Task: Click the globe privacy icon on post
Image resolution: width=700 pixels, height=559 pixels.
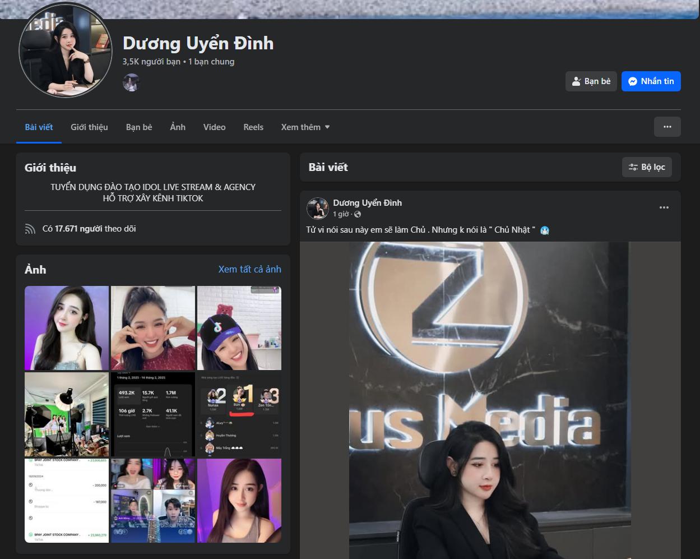Action: coord(358,214)
